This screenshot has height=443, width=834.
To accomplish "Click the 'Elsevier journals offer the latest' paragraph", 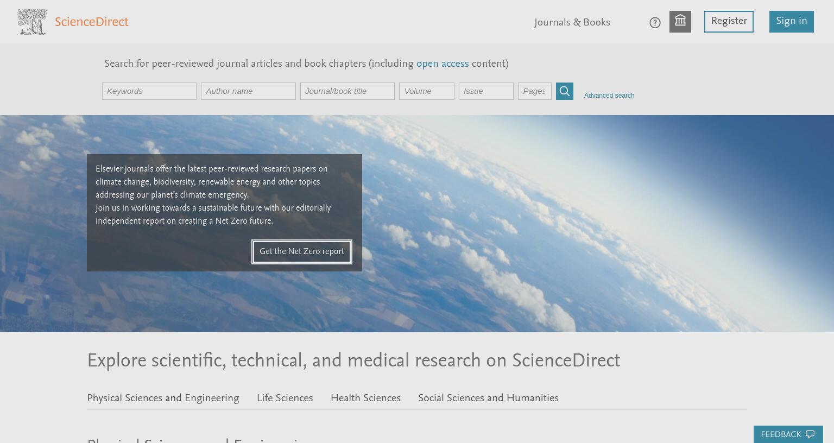I will [212, 182].
